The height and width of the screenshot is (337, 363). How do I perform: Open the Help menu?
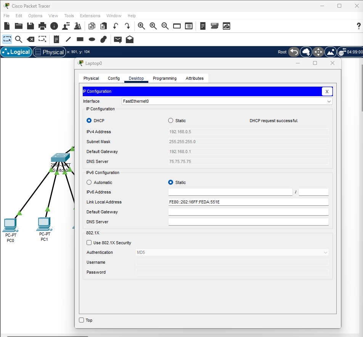[132, 16]
